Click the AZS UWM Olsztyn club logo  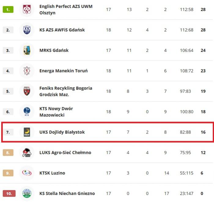click(27, 9)
